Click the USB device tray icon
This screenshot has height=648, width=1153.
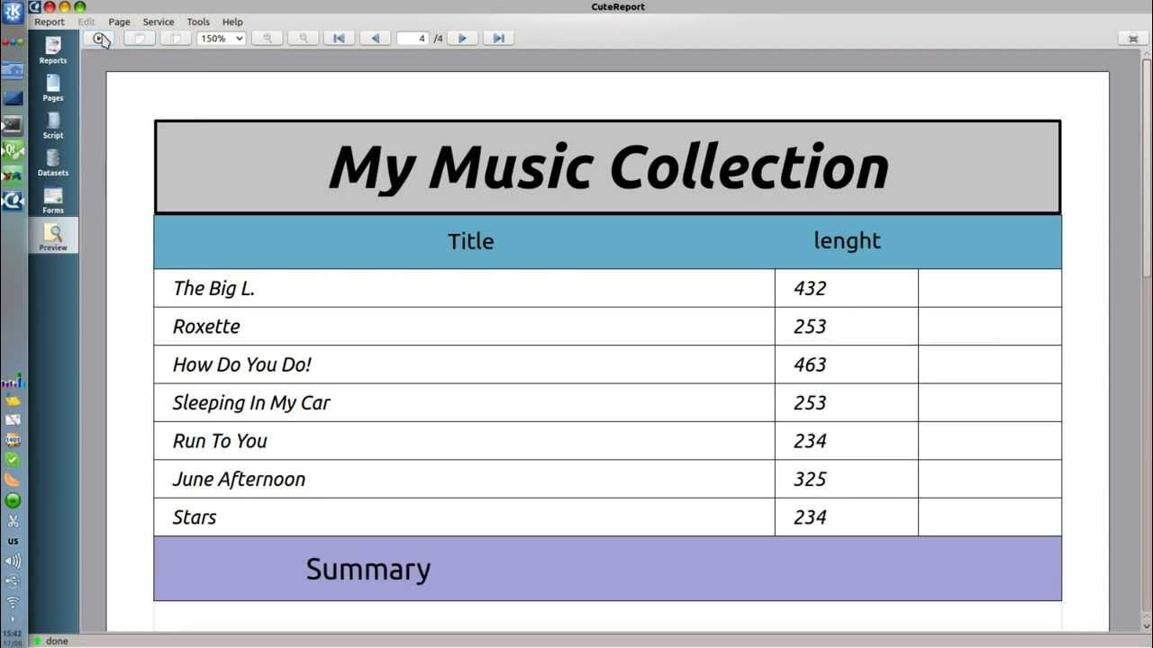[x=13, y=581]
